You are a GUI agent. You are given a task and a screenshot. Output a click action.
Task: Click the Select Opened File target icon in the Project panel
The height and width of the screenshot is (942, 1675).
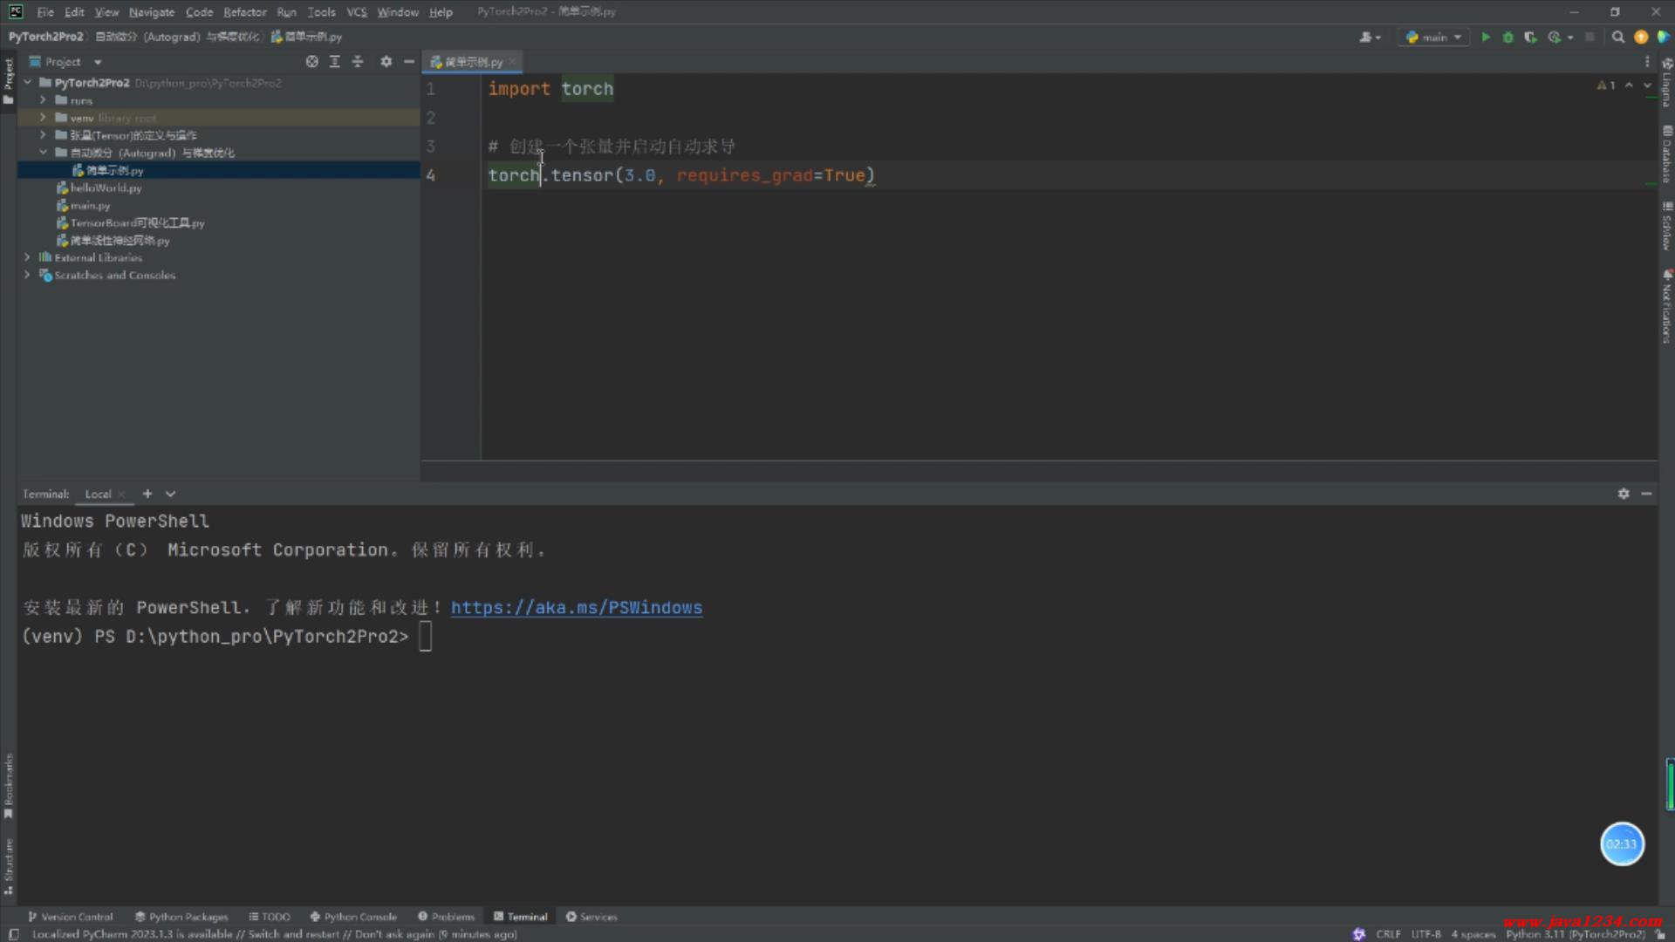(x=311, y=62)
